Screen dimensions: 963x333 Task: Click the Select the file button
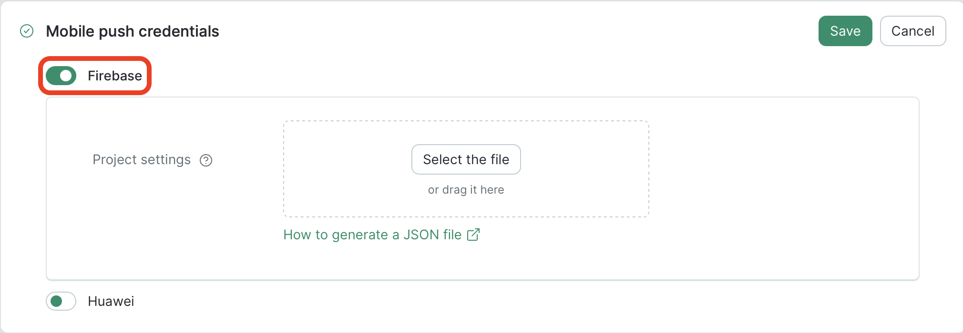(466, 159)
